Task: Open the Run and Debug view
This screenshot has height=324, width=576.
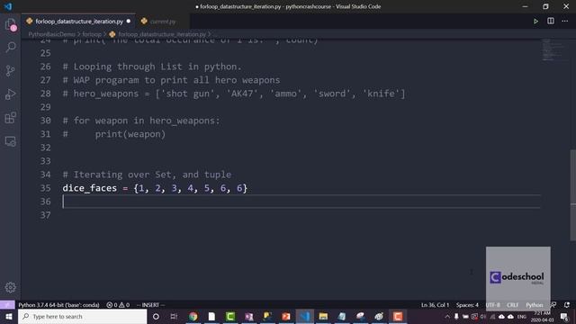Action: pos(11,94)
